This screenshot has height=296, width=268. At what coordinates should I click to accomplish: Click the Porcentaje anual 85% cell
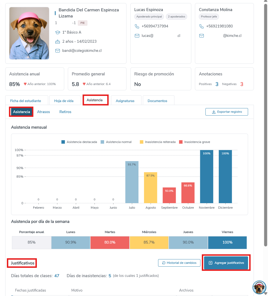pos(32,243)
